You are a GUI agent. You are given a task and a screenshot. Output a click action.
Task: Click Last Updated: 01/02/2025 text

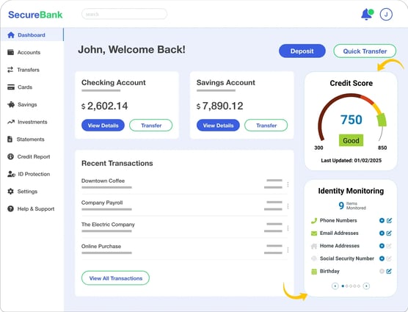point(351,160)
